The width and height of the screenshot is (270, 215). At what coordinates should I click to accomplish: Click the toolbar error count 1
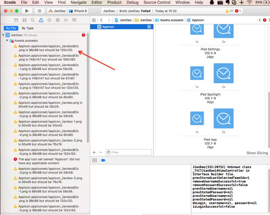(238, 11)
